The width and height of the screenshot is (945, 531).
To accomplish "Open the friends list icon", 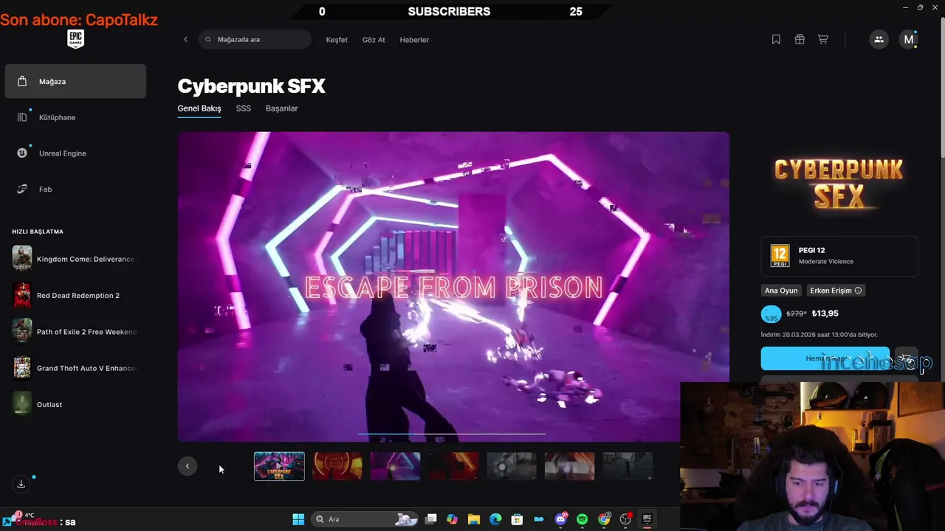I will click(879, 40).
